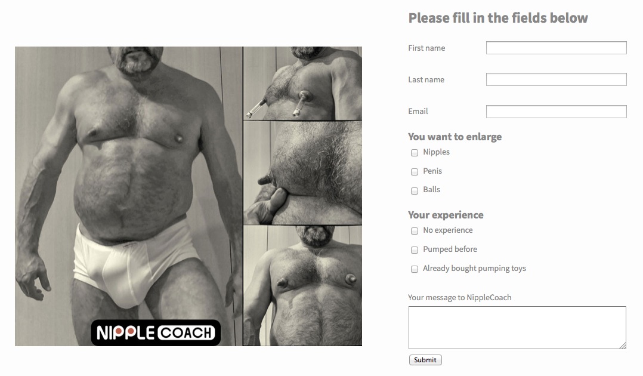Click the Email label text

click(418, 111)
